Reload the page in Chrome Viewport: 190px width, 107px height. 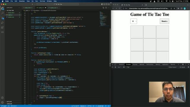coord(119,9)
